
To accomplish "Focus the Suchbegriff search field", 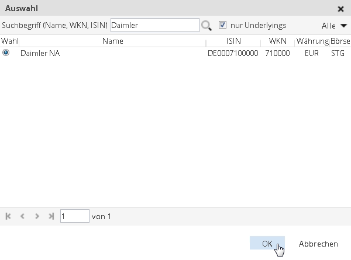I will 154,25.
